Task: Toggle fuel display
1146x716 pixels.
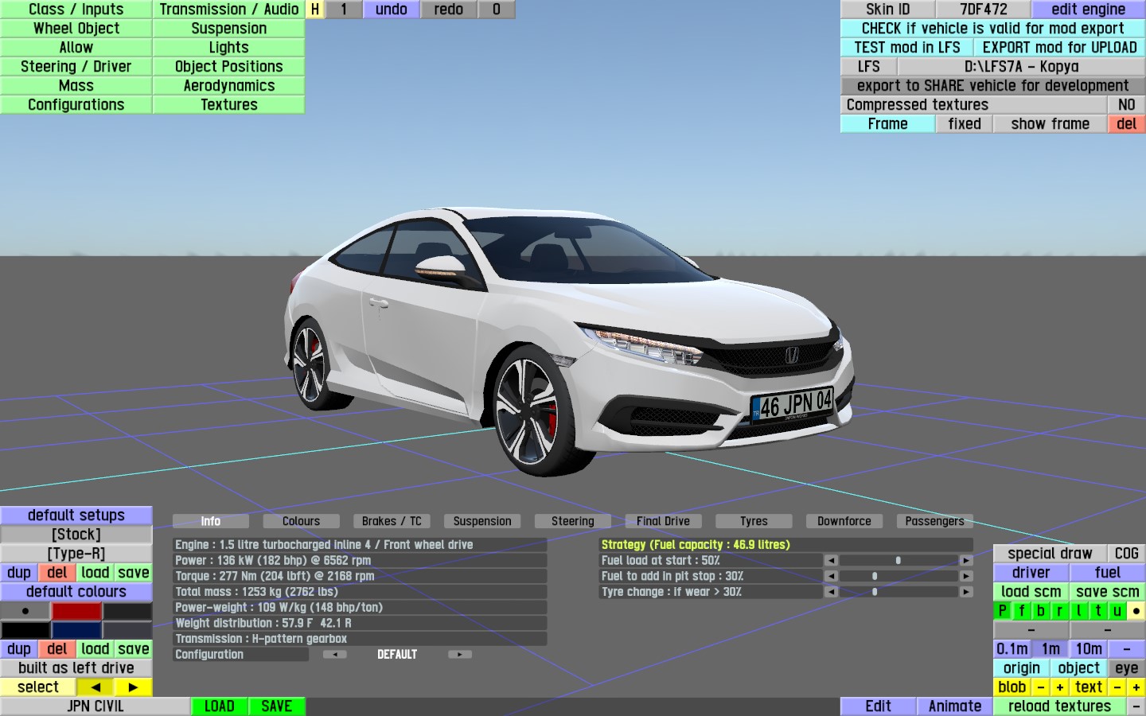Action: (1107, 573)
